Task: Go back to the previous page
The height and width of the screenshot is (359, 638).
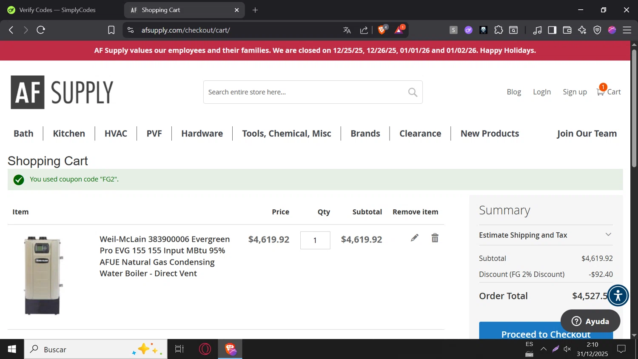Action: point(11,30)
